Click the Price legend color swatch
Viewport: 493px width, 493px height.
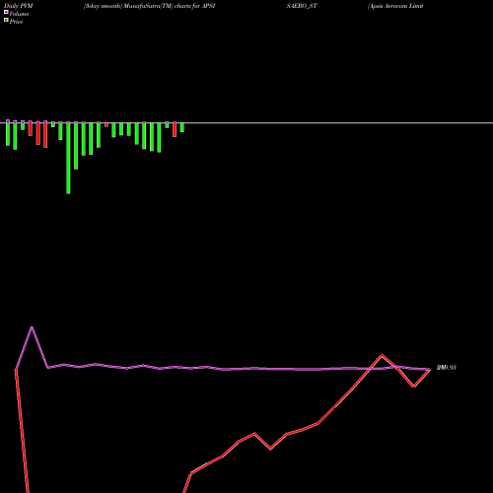[x=6, y=20]
